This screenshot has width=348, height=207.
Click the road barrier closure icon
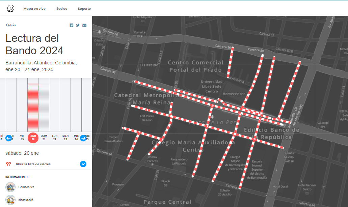coord(8,164)
